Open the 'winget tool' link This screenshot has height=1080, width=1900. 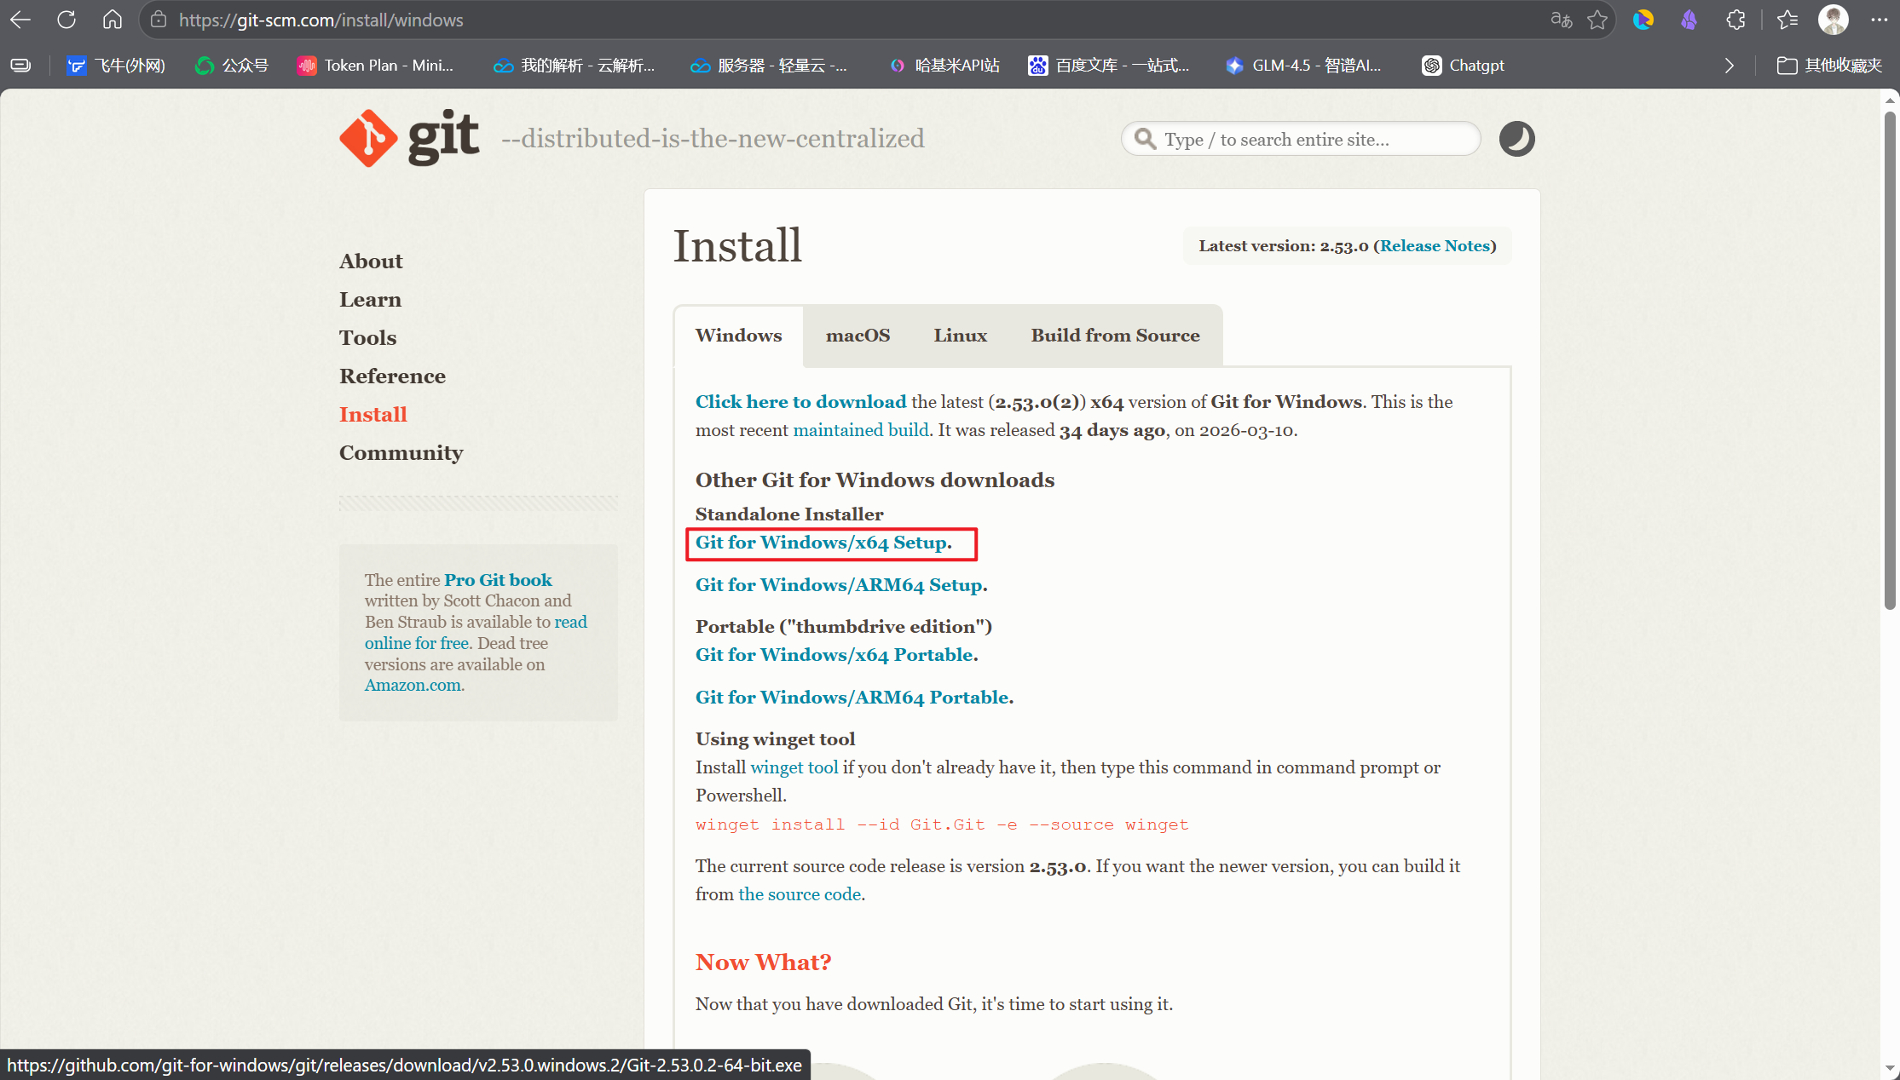point(794,767)
